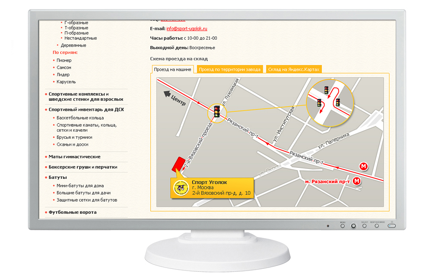Click the м. Рязанский пр-т metro label
Image resolution: width=432 pixels, height=274 pixels.
[x=327, y=182]
